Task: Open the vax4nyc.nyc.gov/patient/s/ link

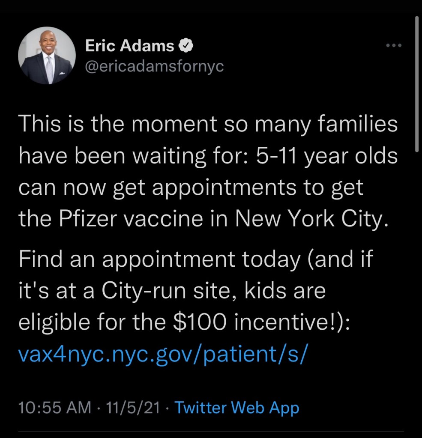Action: click(163, 355)
